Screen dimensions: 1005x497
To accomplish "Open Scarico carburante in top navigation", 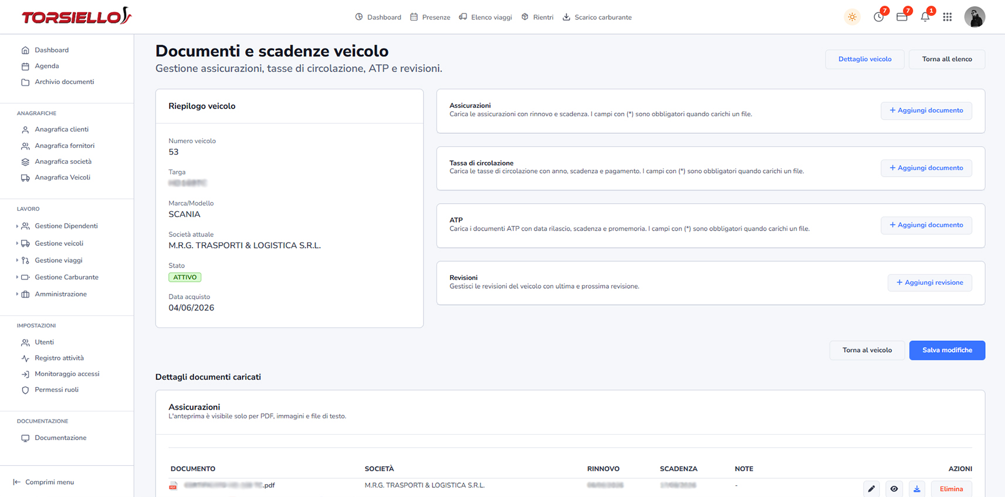I will 597,17.
